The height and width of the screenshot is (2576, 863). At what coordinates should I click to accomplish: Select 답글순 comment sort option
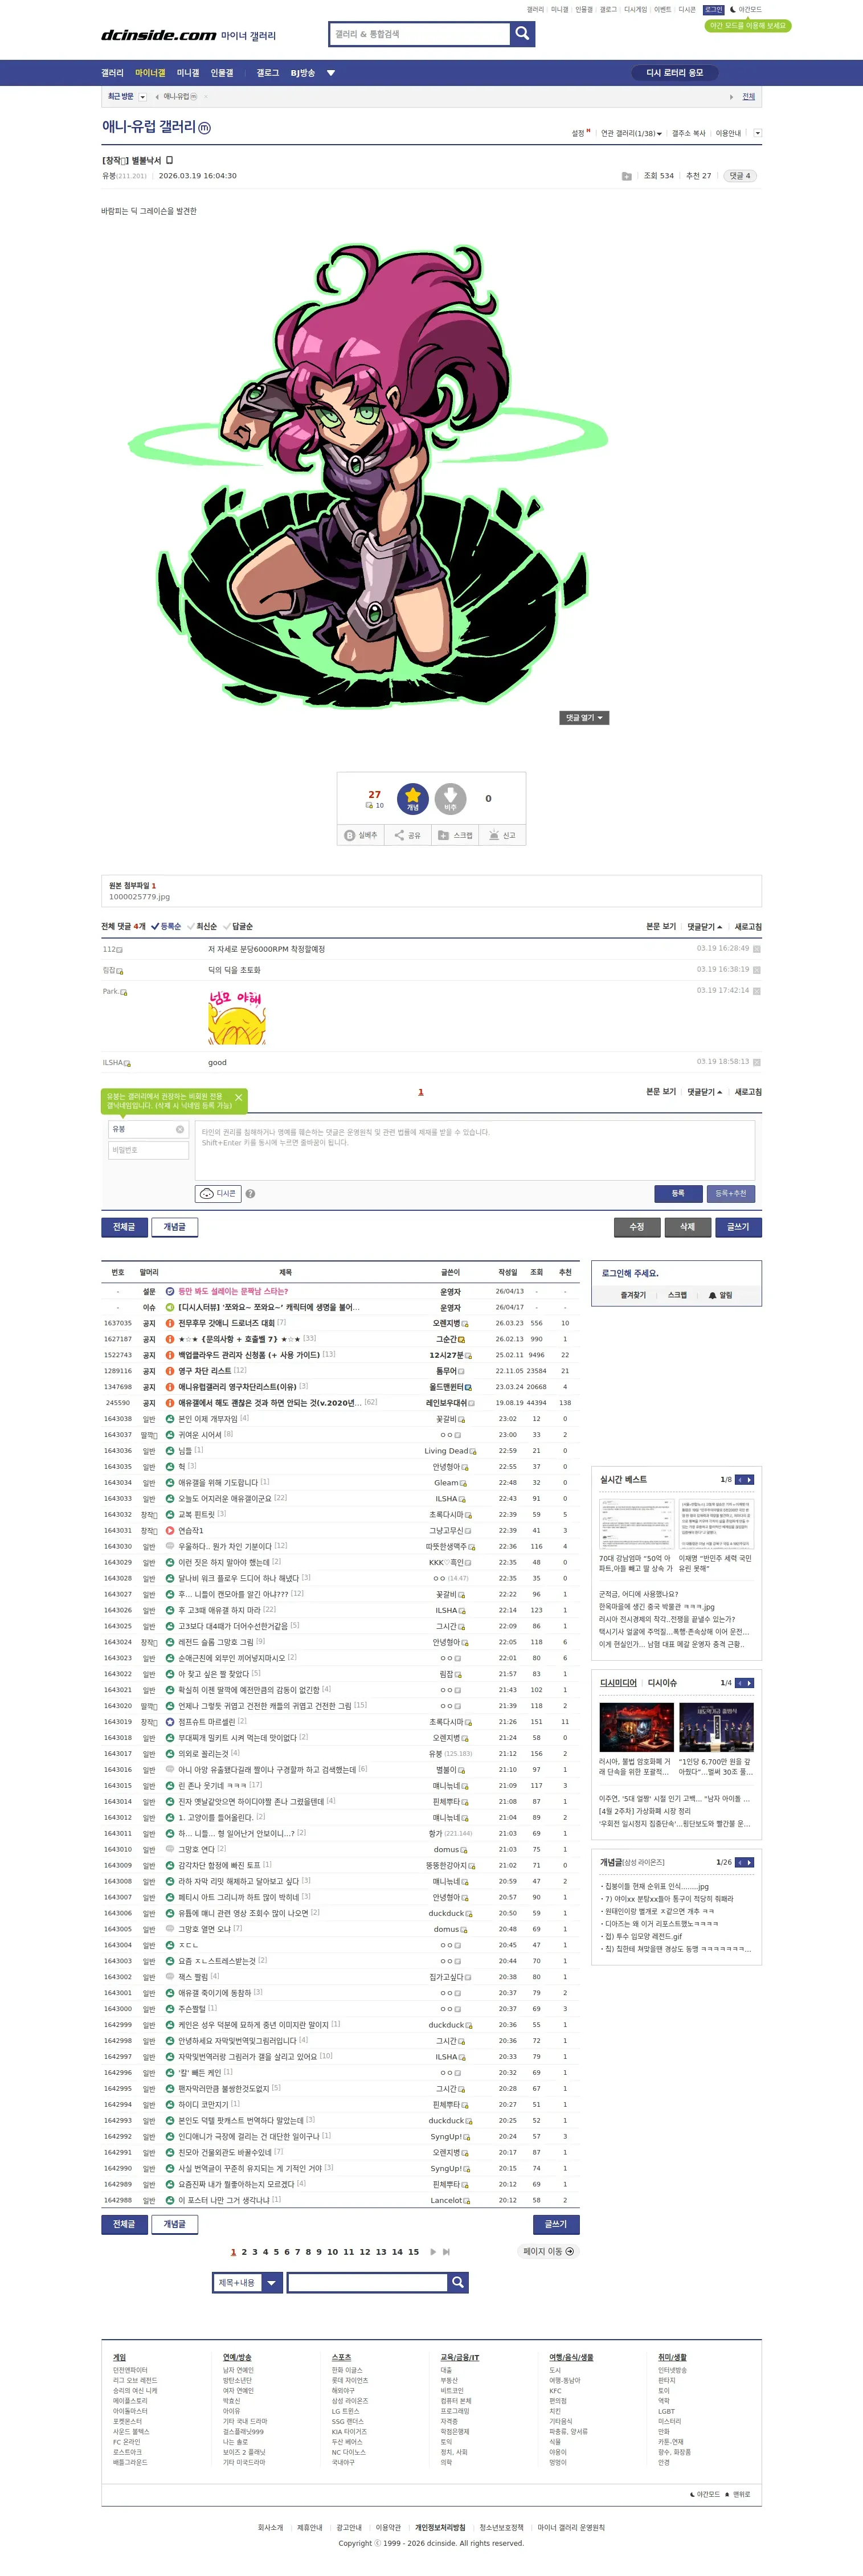tap(238, 926)
